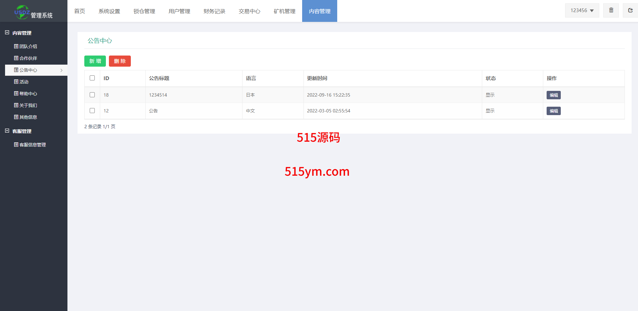Collapse the 客服管理 sidebar group

pyautogui.click(x=7, y=131)
